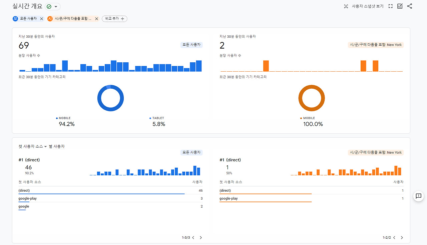Open the feedback icon on right edge
Viewport: 427px width, 245px height.
(419, 196)
